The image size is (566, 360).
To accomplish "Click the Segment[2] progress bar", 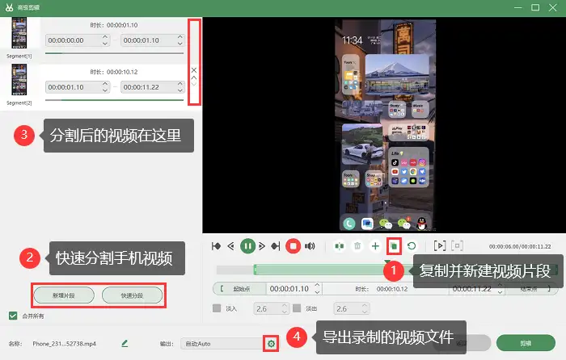I will [x=114, y=100].
